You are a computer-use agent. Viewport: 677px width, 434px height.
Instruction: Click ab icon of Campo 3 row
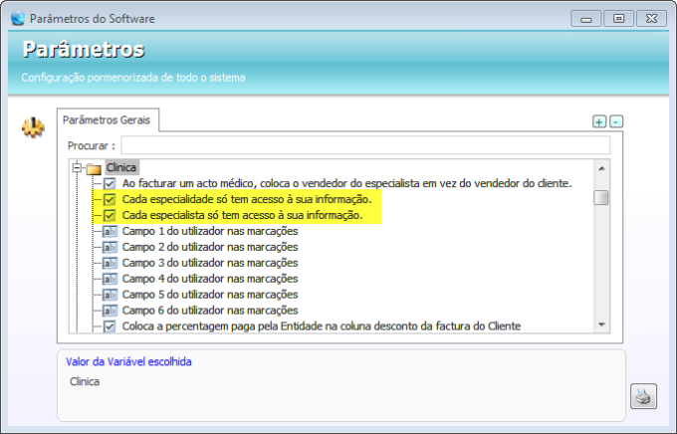pyautogui.click(x=110, y=263)
